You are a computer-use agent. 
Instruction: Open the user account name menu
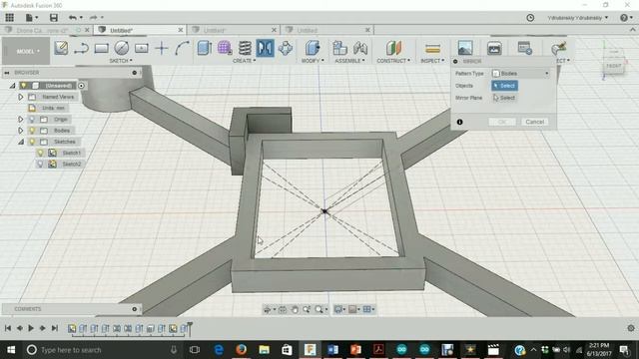[578, 18]
